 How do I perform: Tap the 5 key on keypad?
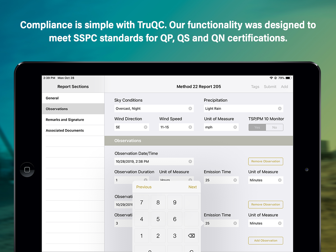[x=158, y=219]
